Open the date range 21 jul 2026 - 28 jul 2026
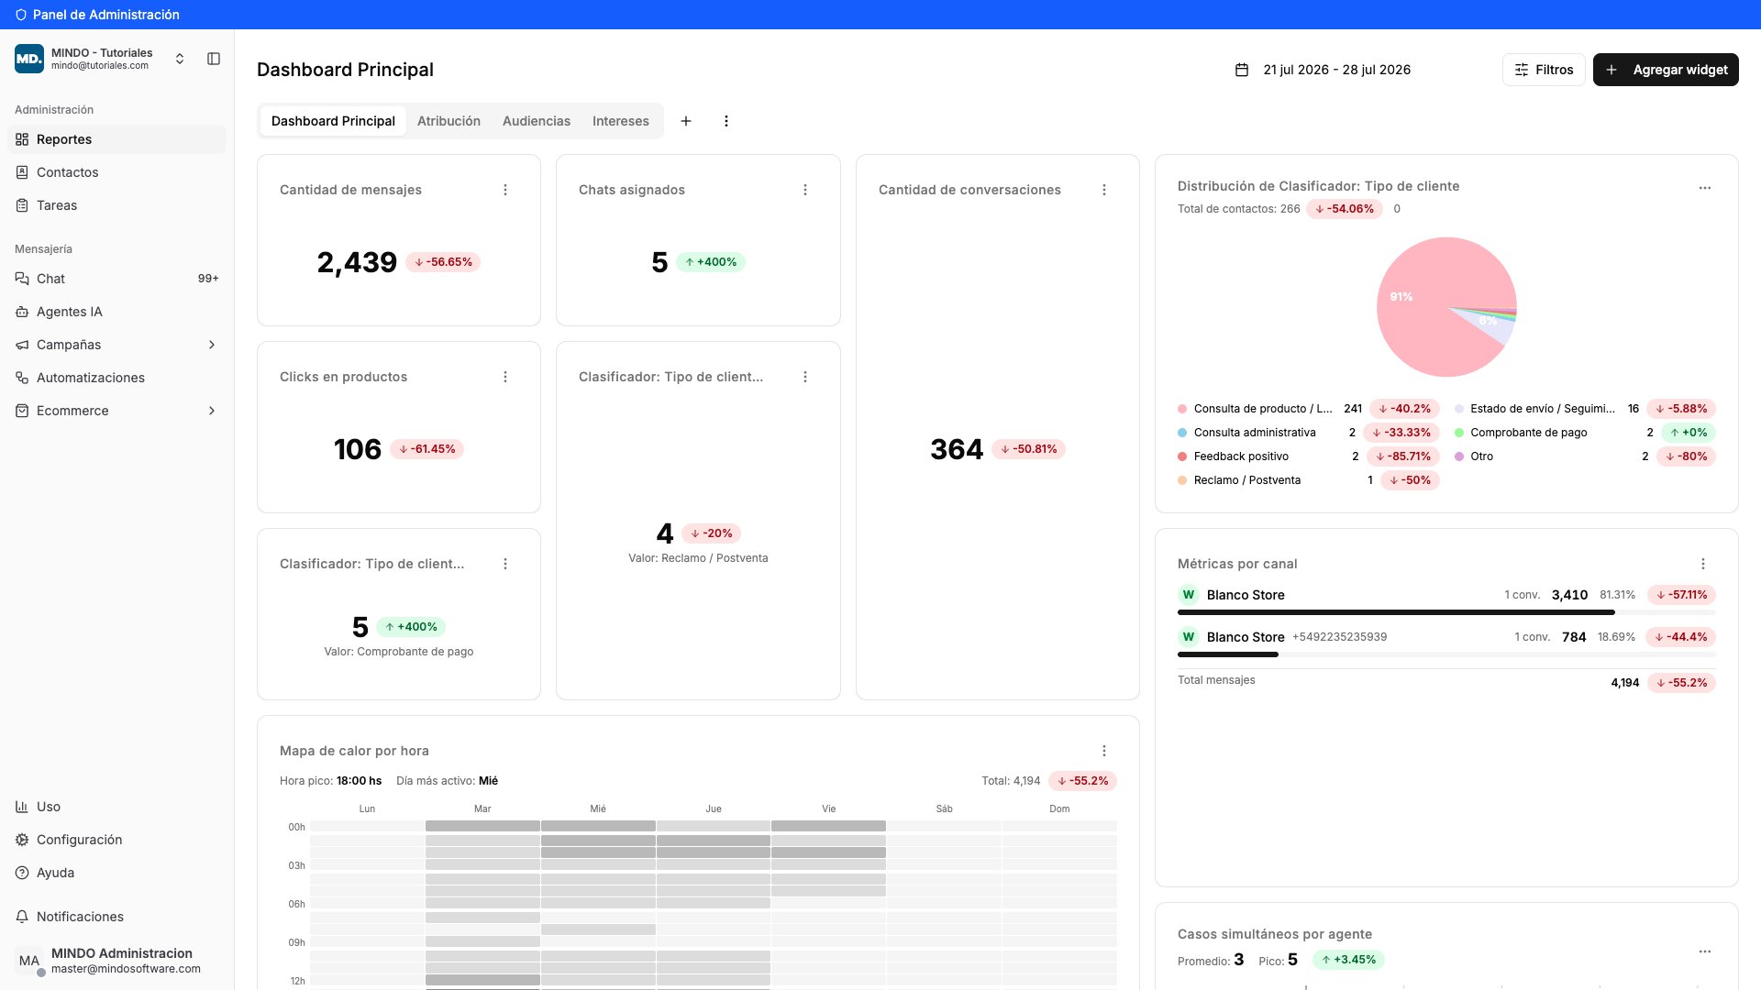The width and height of the screenshot is (1761, 990). click(1336, 70)
